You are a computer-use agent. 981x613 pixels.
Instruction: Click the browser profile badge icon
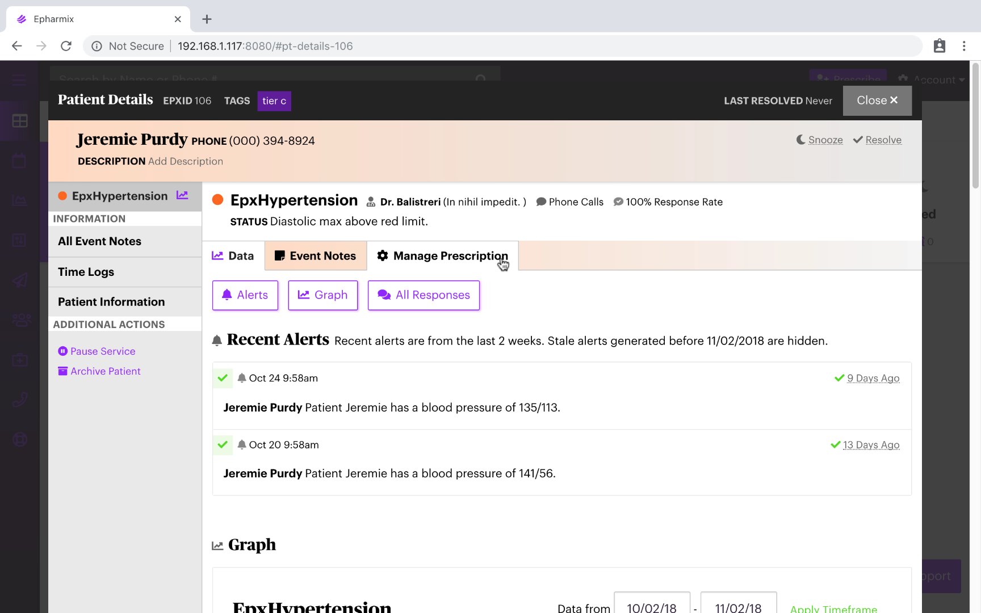point(940,46)
